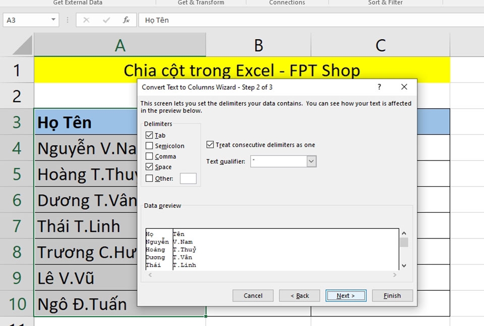Viewport: 484px width, 326px height.
Task: Click cell containing 'Họ Tên'
Action: pos(86,122)
